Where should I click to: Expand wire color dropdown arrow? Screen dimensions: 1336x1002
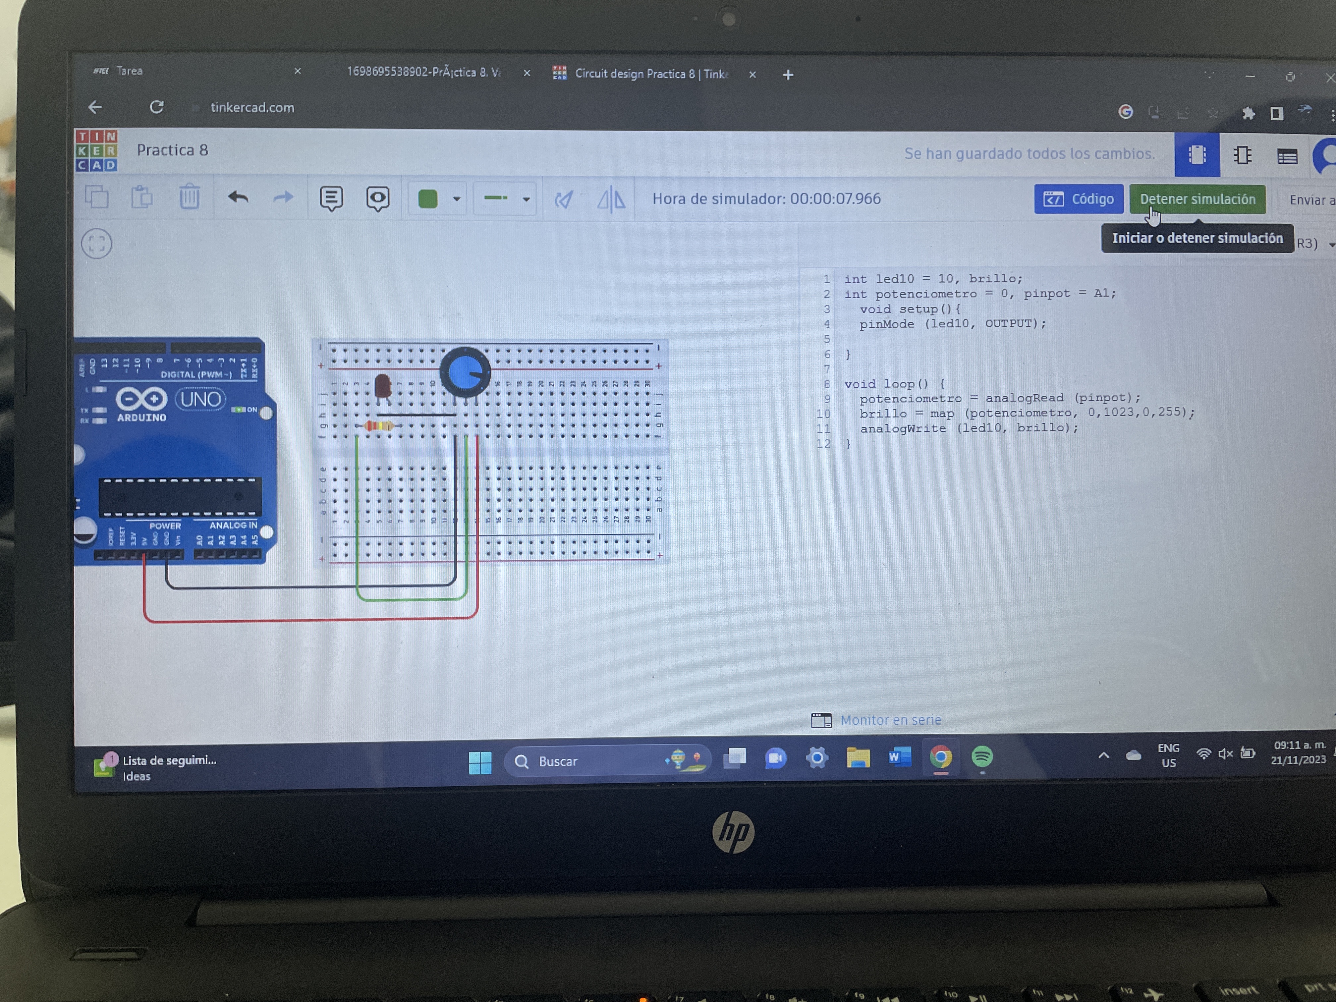point(457,199)
